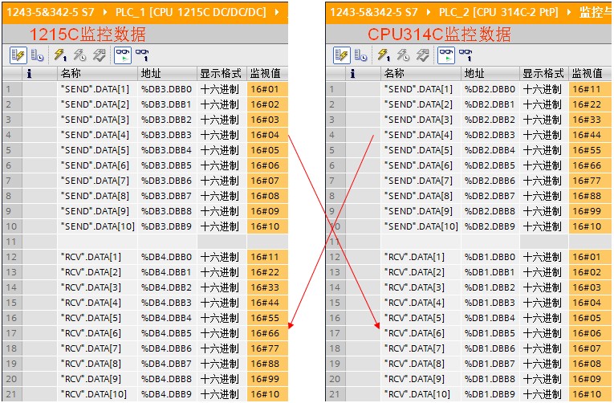614x403 pixels.
Task: Click enable peripheral outputs icon in 1215C table
Action: 99,55
